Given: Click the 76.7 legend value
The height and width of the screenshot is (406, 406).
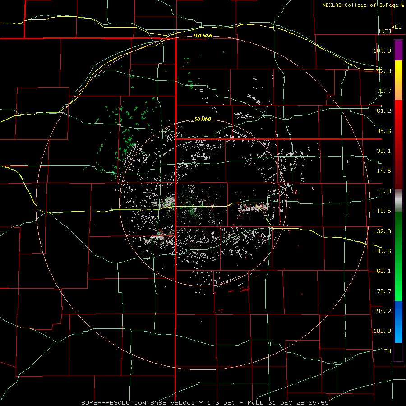Looking at the screenshot, I should point(384,91).
